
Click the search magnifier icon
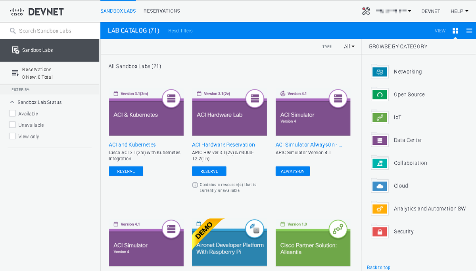[13, 31]
